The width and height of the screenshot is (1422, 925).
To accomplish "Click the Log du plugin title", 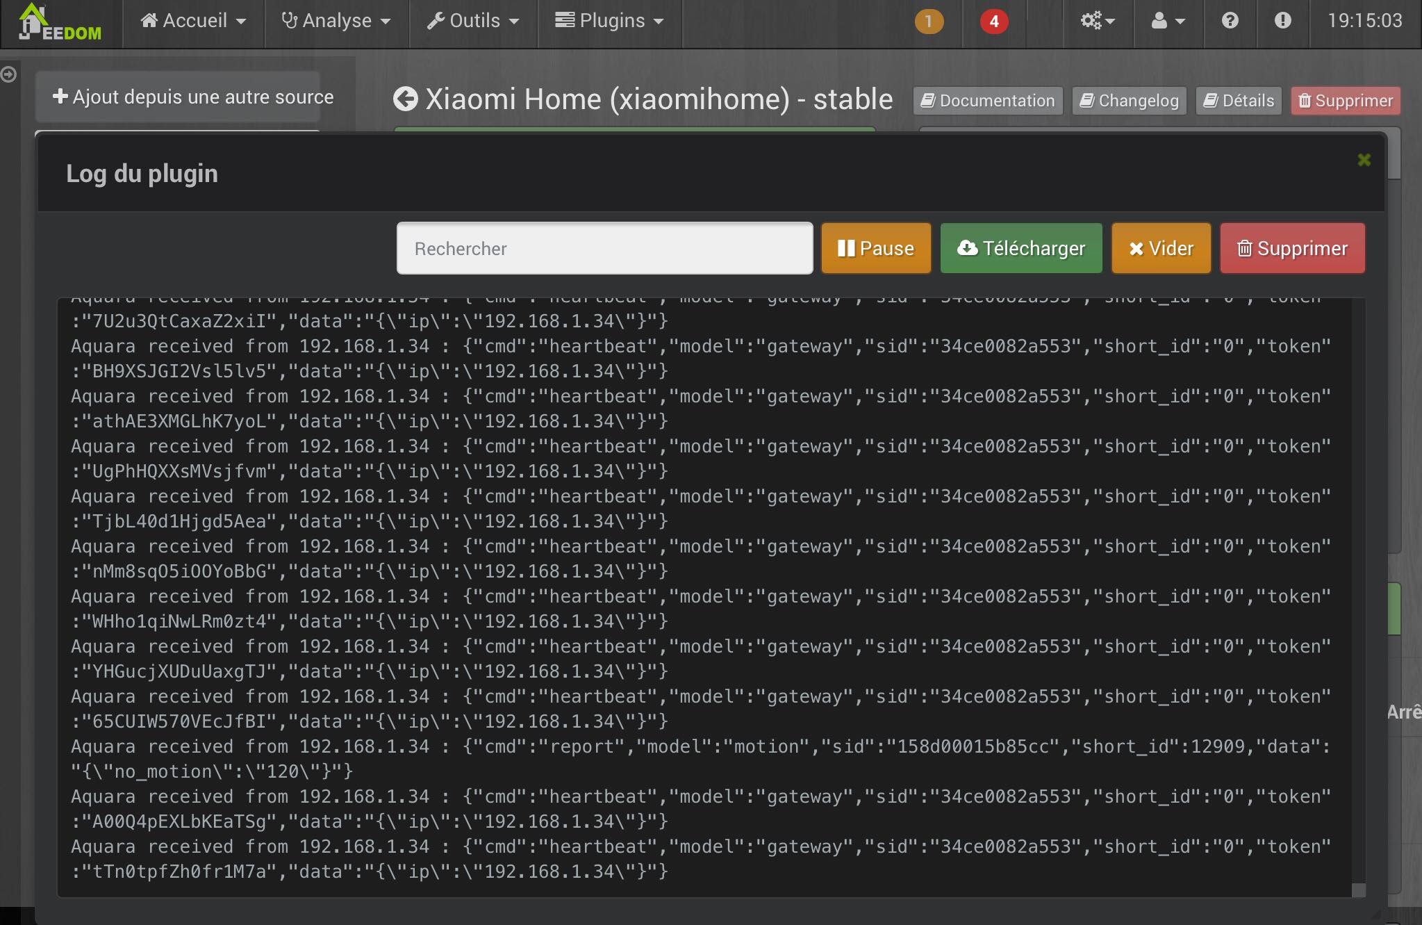I will (142, 174).
